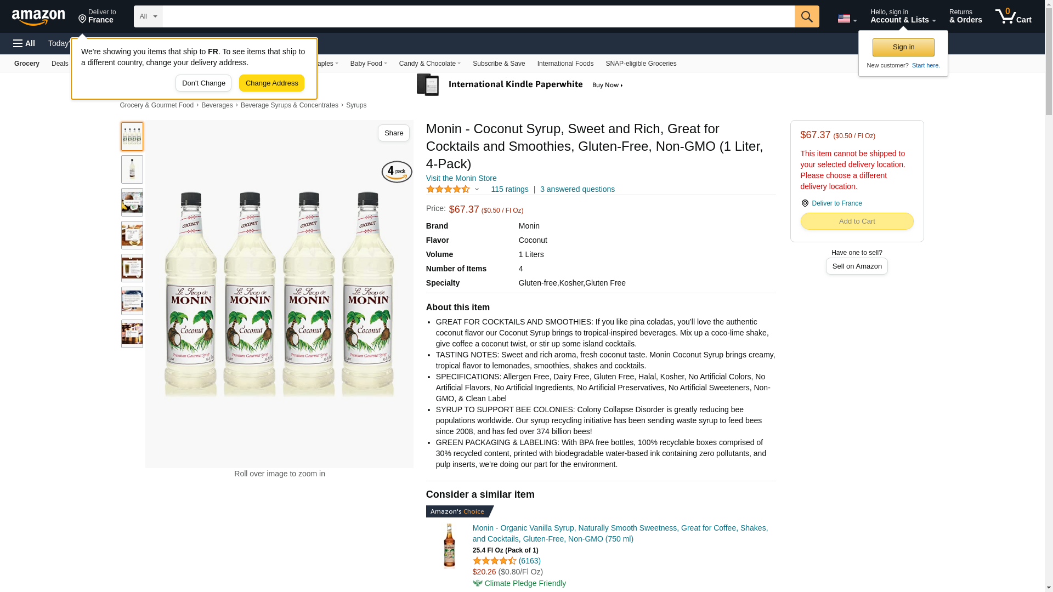Image resolution: width=1053 pixels, height=592 pixels.
Task: Click the US flag language selector
Action: [846, 19]
